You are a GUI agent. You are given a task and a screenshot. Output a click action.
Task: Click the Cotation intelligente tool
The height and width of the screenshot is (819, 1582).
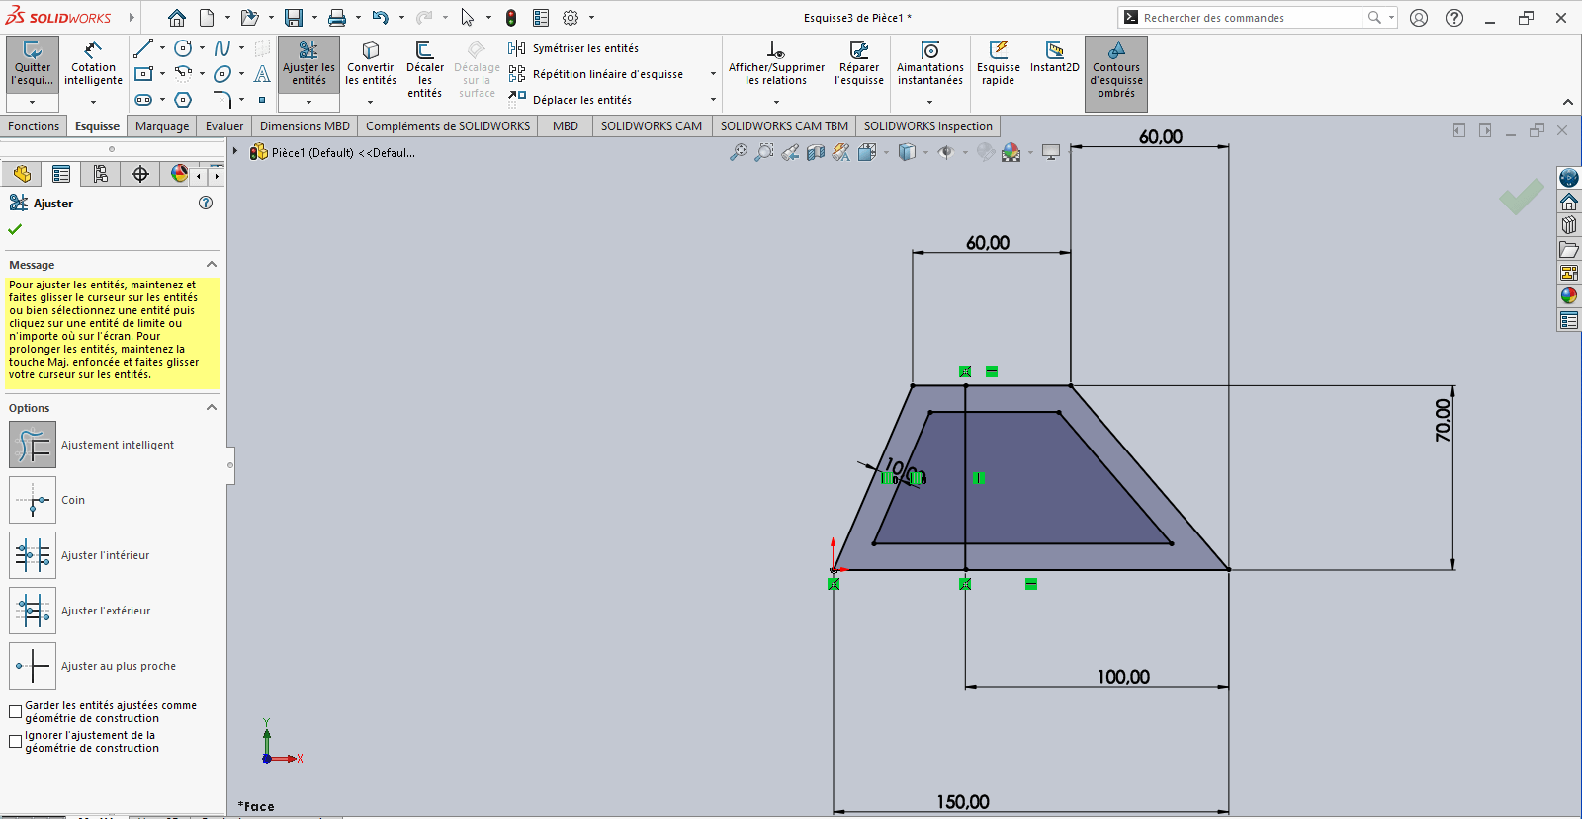(93, 65)
